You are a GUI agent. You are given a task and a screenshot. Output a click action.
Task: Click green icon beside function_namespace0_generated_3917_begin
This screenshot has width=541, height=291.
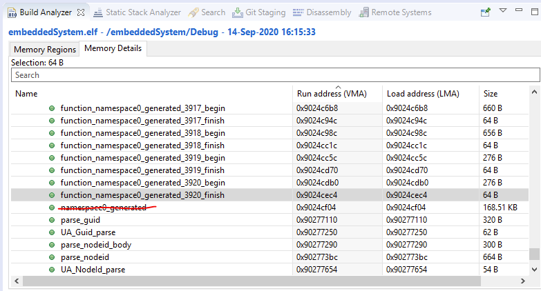pos(52,108)
